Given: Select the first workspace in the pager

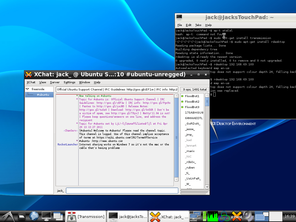Looking at the screenshot, I should click(262, 217).
